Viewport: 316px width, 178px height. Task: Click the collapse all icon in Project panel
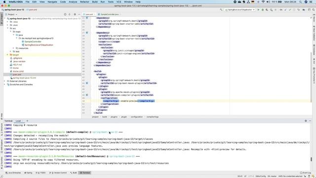point(70,14)
